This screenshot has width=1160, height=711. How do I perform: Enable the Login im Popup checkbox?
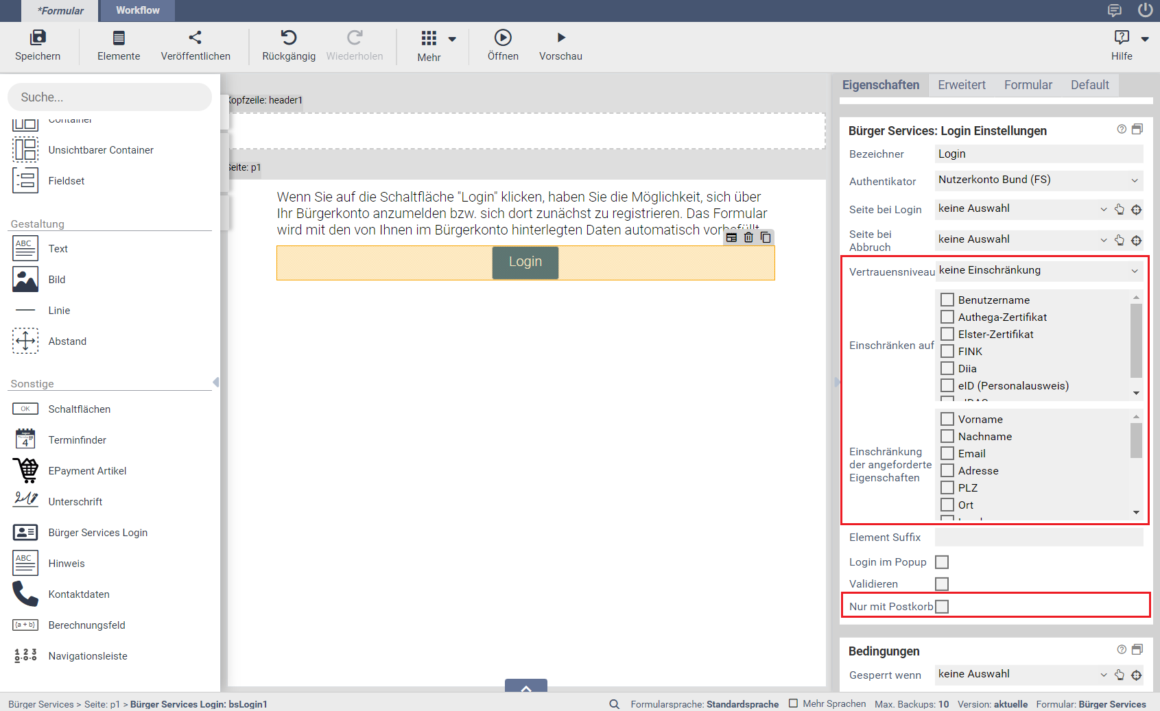pyautogui.click(x=942, y=562)
